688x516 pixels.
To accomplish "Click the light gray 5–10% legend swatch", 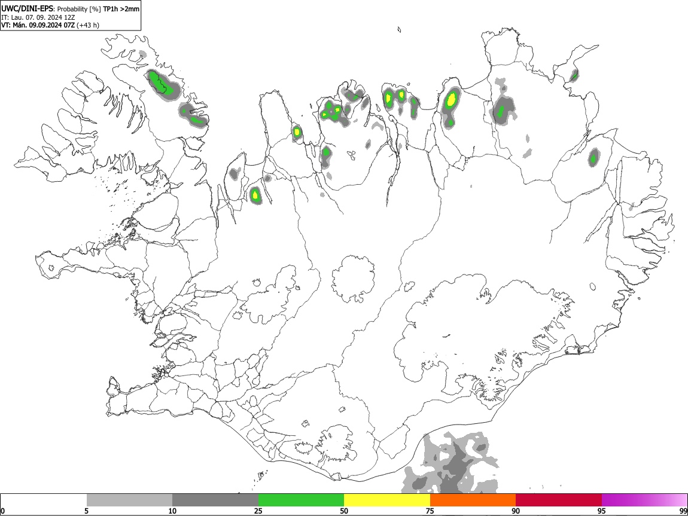I will coord(129,500).
